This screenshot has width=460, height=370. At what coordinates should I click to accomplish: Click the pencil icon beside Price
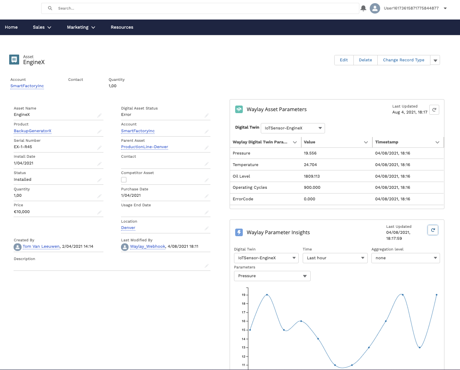(x=99, y=212)
